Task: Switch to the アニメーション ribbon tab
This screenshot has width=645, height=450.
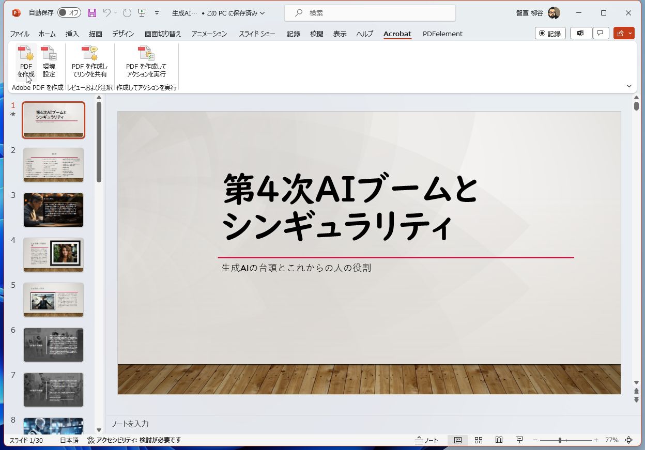Action: tap(209, 34)
